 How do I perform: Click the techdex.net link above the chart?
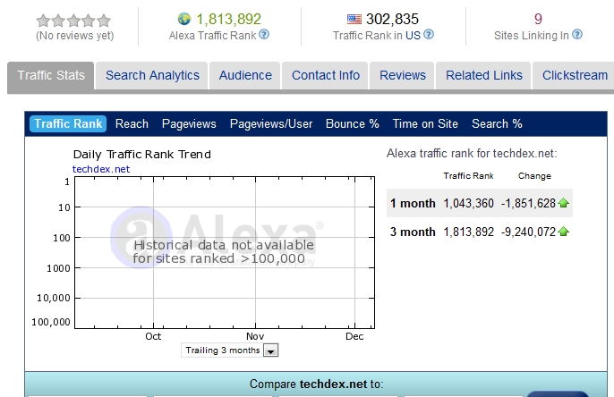pyautogui.click(x=101, y=169)
